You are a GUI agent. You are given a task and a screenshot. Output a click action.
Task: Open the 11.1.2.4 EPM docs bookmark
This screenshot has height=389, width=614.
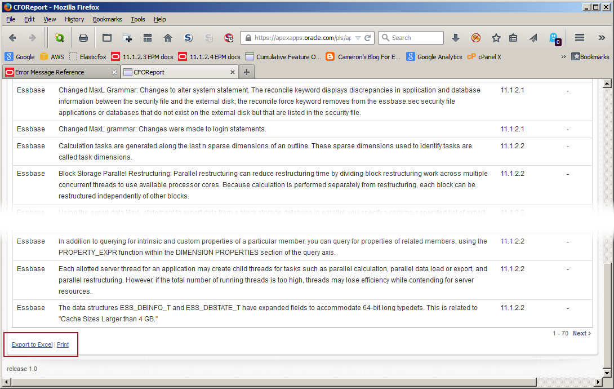[x=209, y=57]
